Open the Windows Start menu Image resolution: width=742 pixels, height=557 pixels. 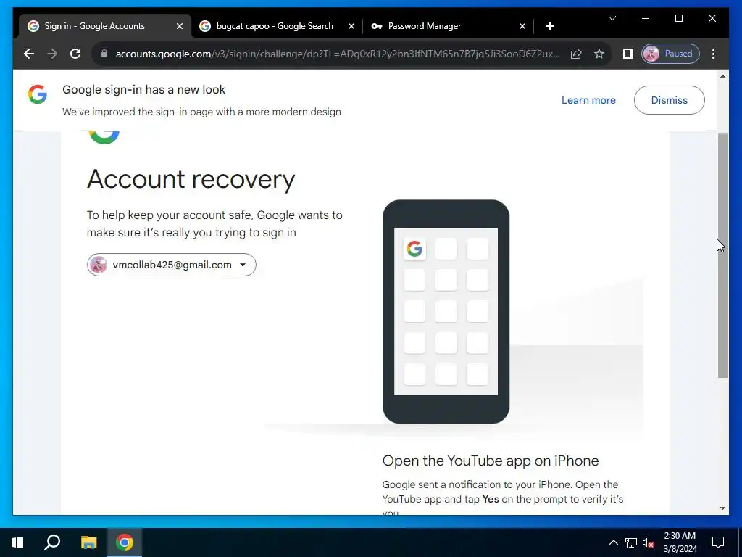(x=17, y=542)
